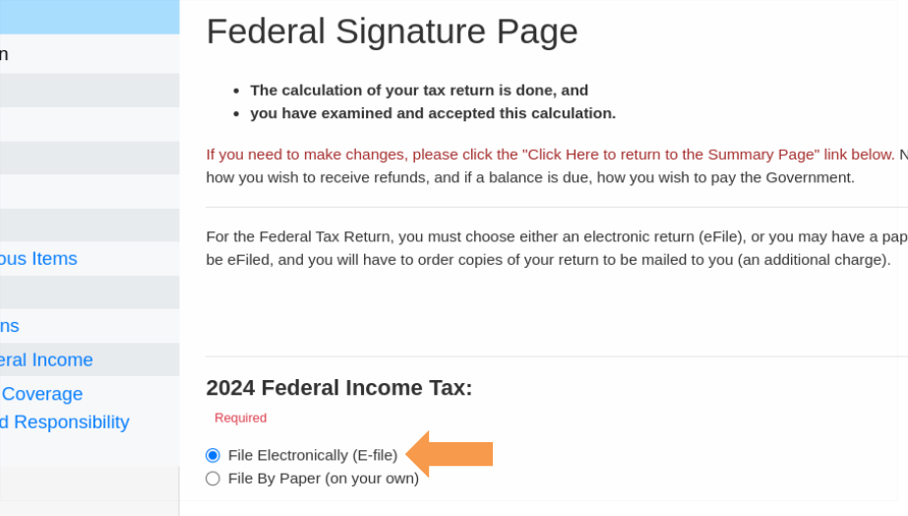Select the File By Paper radio button
Image resolution: width=908 pixels, height=516 pixels.
coord(213,479)
